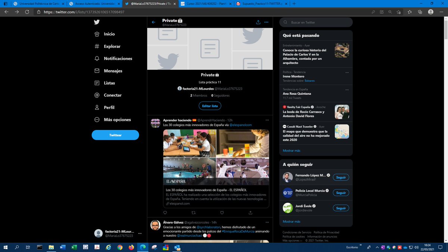Open the Política de Privacidad footer link

point(326,232)
